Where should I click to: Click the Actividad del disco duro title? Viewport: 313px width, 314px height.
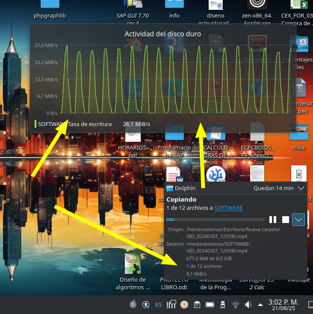tap(163, 34)
